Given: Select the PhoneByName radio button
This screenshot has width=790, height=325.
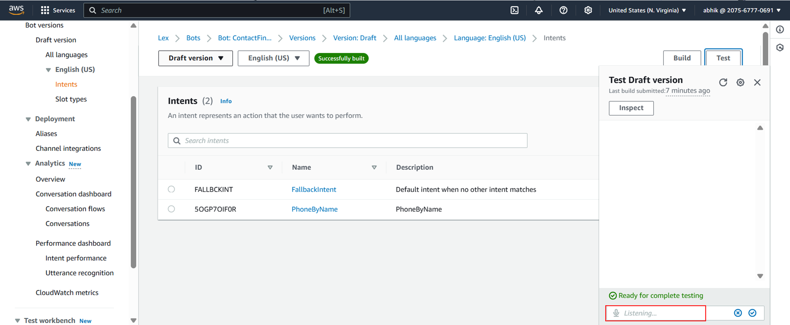Looking at the screenshot, I should 171,209.
